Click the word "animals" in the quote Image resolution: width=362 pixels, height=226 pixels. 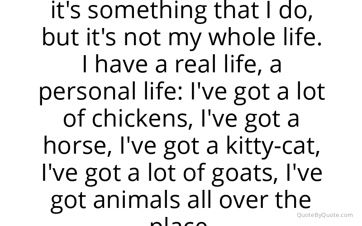coord(137,200)
